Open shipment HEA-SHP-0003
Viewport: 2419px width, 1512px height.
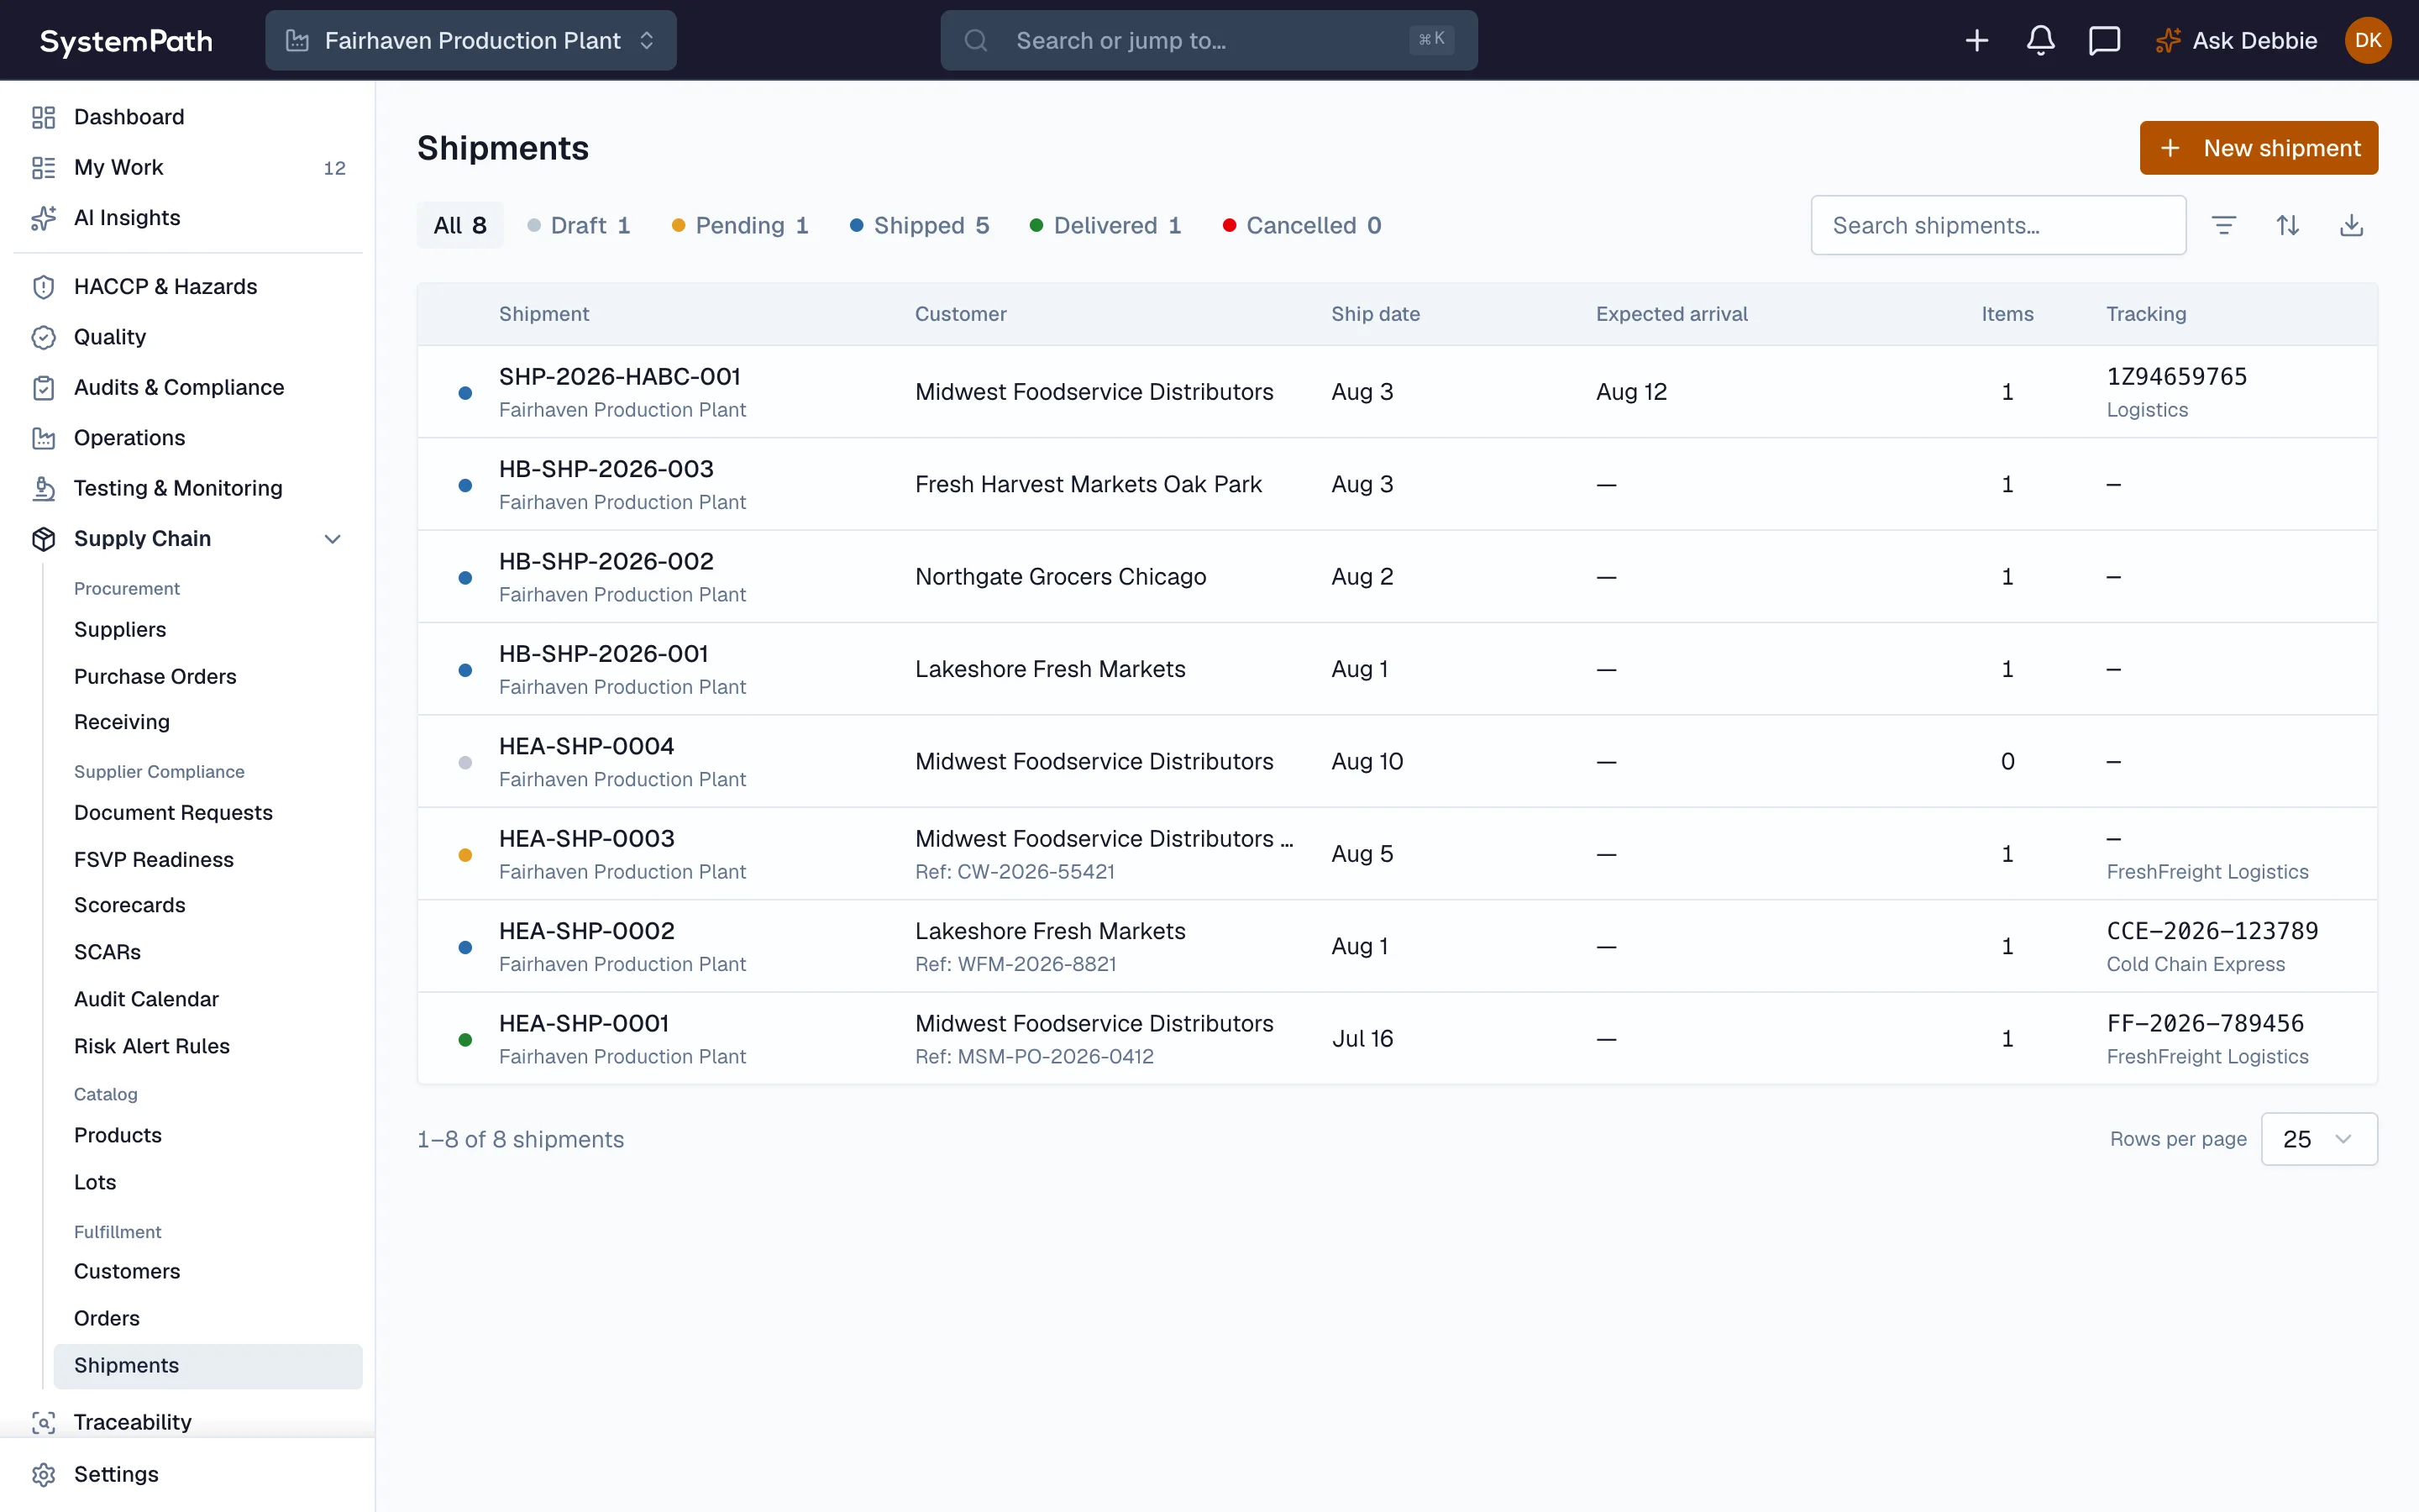tap(587, 838)
